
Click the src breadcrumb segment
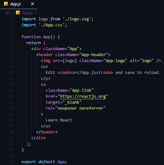tap(8, 13)
